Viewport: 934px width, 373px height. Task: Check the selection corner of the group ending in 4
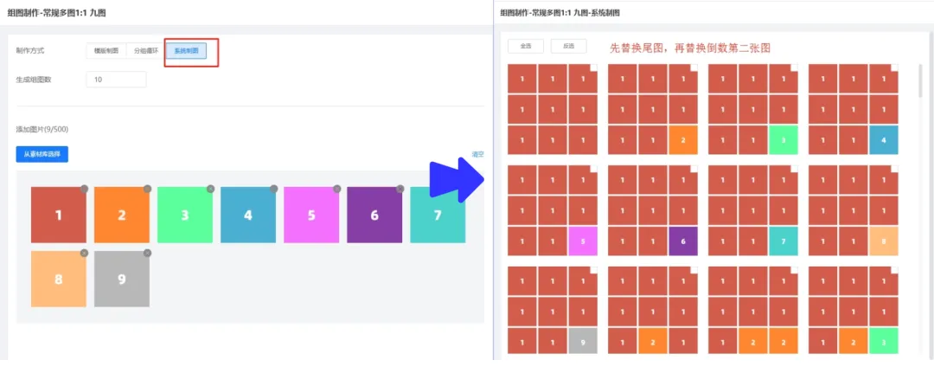click(895, 68)
